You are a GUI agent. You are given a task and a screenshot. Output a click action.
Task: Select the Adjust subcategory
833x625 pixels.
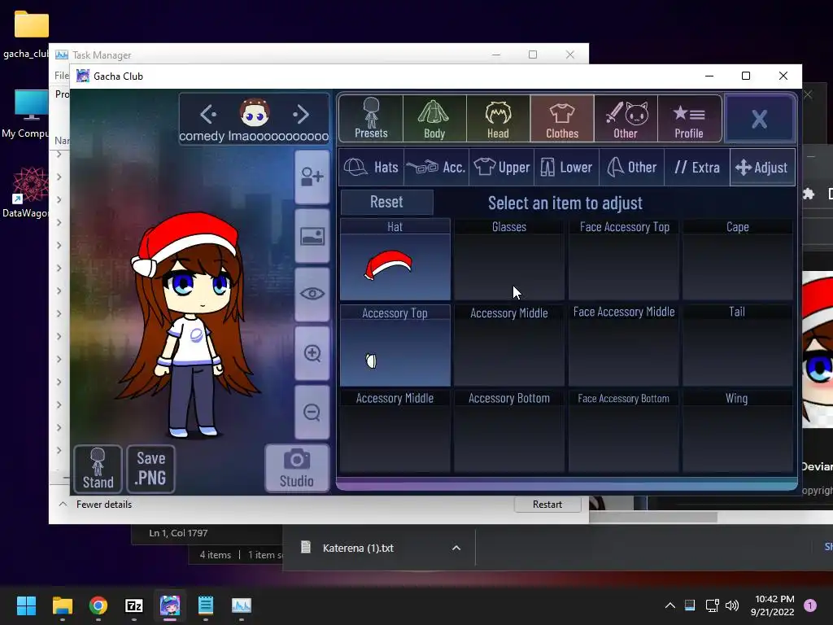coord(762,168)
